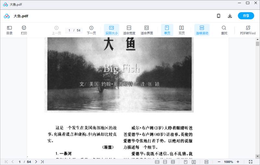Viewport: 260px width, 165px height.
Task: Open the 目录 table of contents panel
Action: (9, 30)
